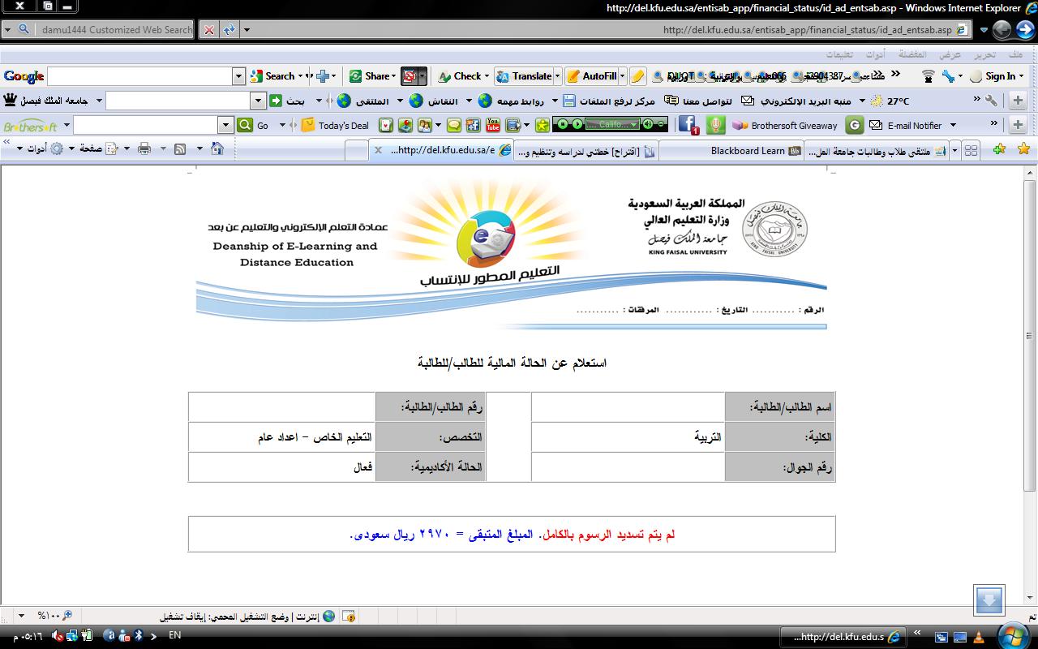The height and width of the screenshot is (649, 1038).
Task: Click the Add to Favorites star-plus icon
Action: pos(999,149)
